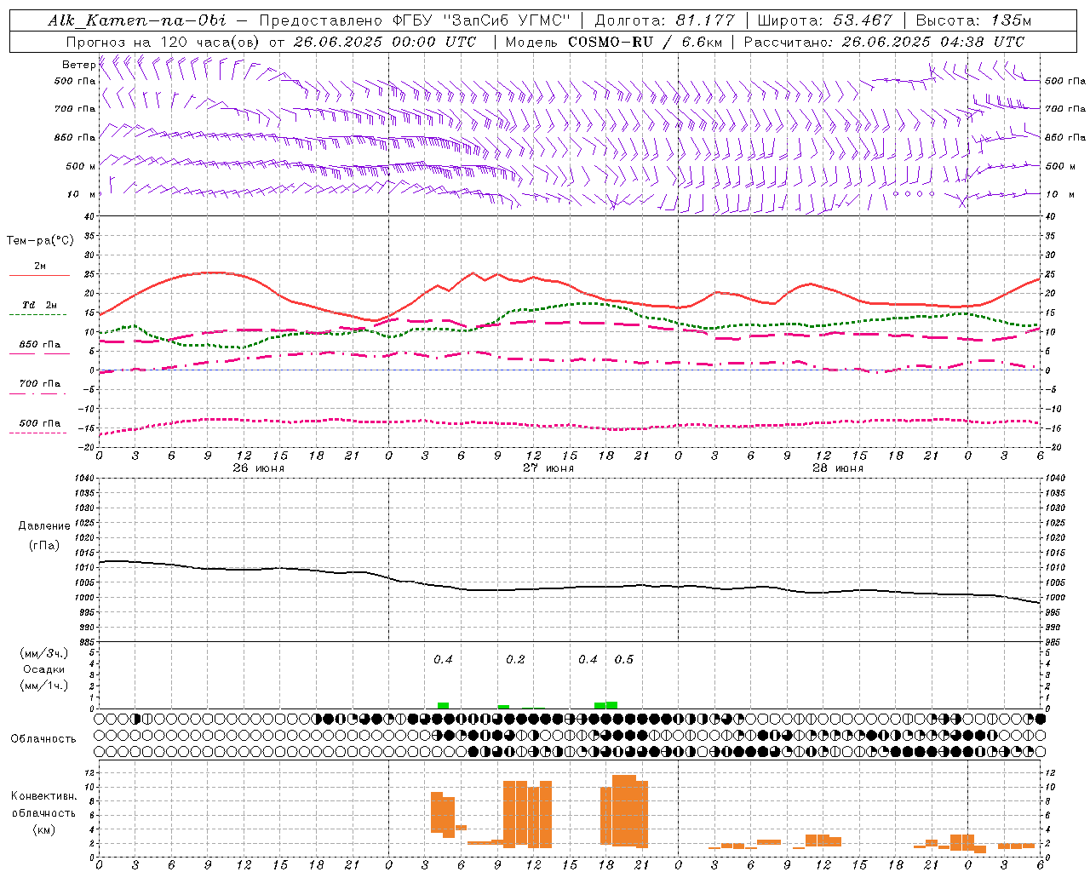Click the "Конвективн." convective cloud label

click(43, 796)
